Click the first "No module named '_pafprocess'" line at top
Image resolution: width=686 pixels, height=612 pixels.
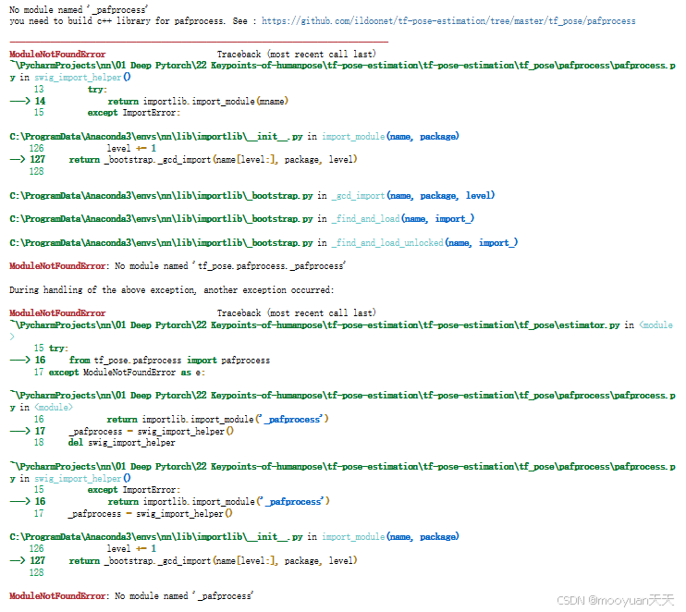click(x=79, y=9)
